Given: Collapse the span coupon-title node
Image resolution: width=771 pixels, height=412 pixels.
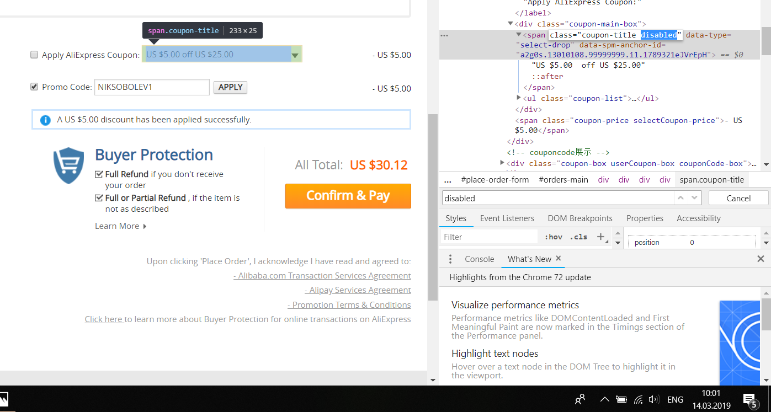Looking at the screenshot, I should click(519, 35).
